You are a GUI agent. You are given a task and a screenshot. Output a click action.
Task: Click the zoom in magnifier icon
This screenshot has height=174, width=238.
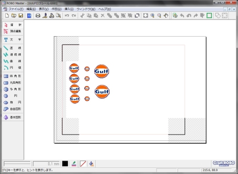tap(152, 16)
